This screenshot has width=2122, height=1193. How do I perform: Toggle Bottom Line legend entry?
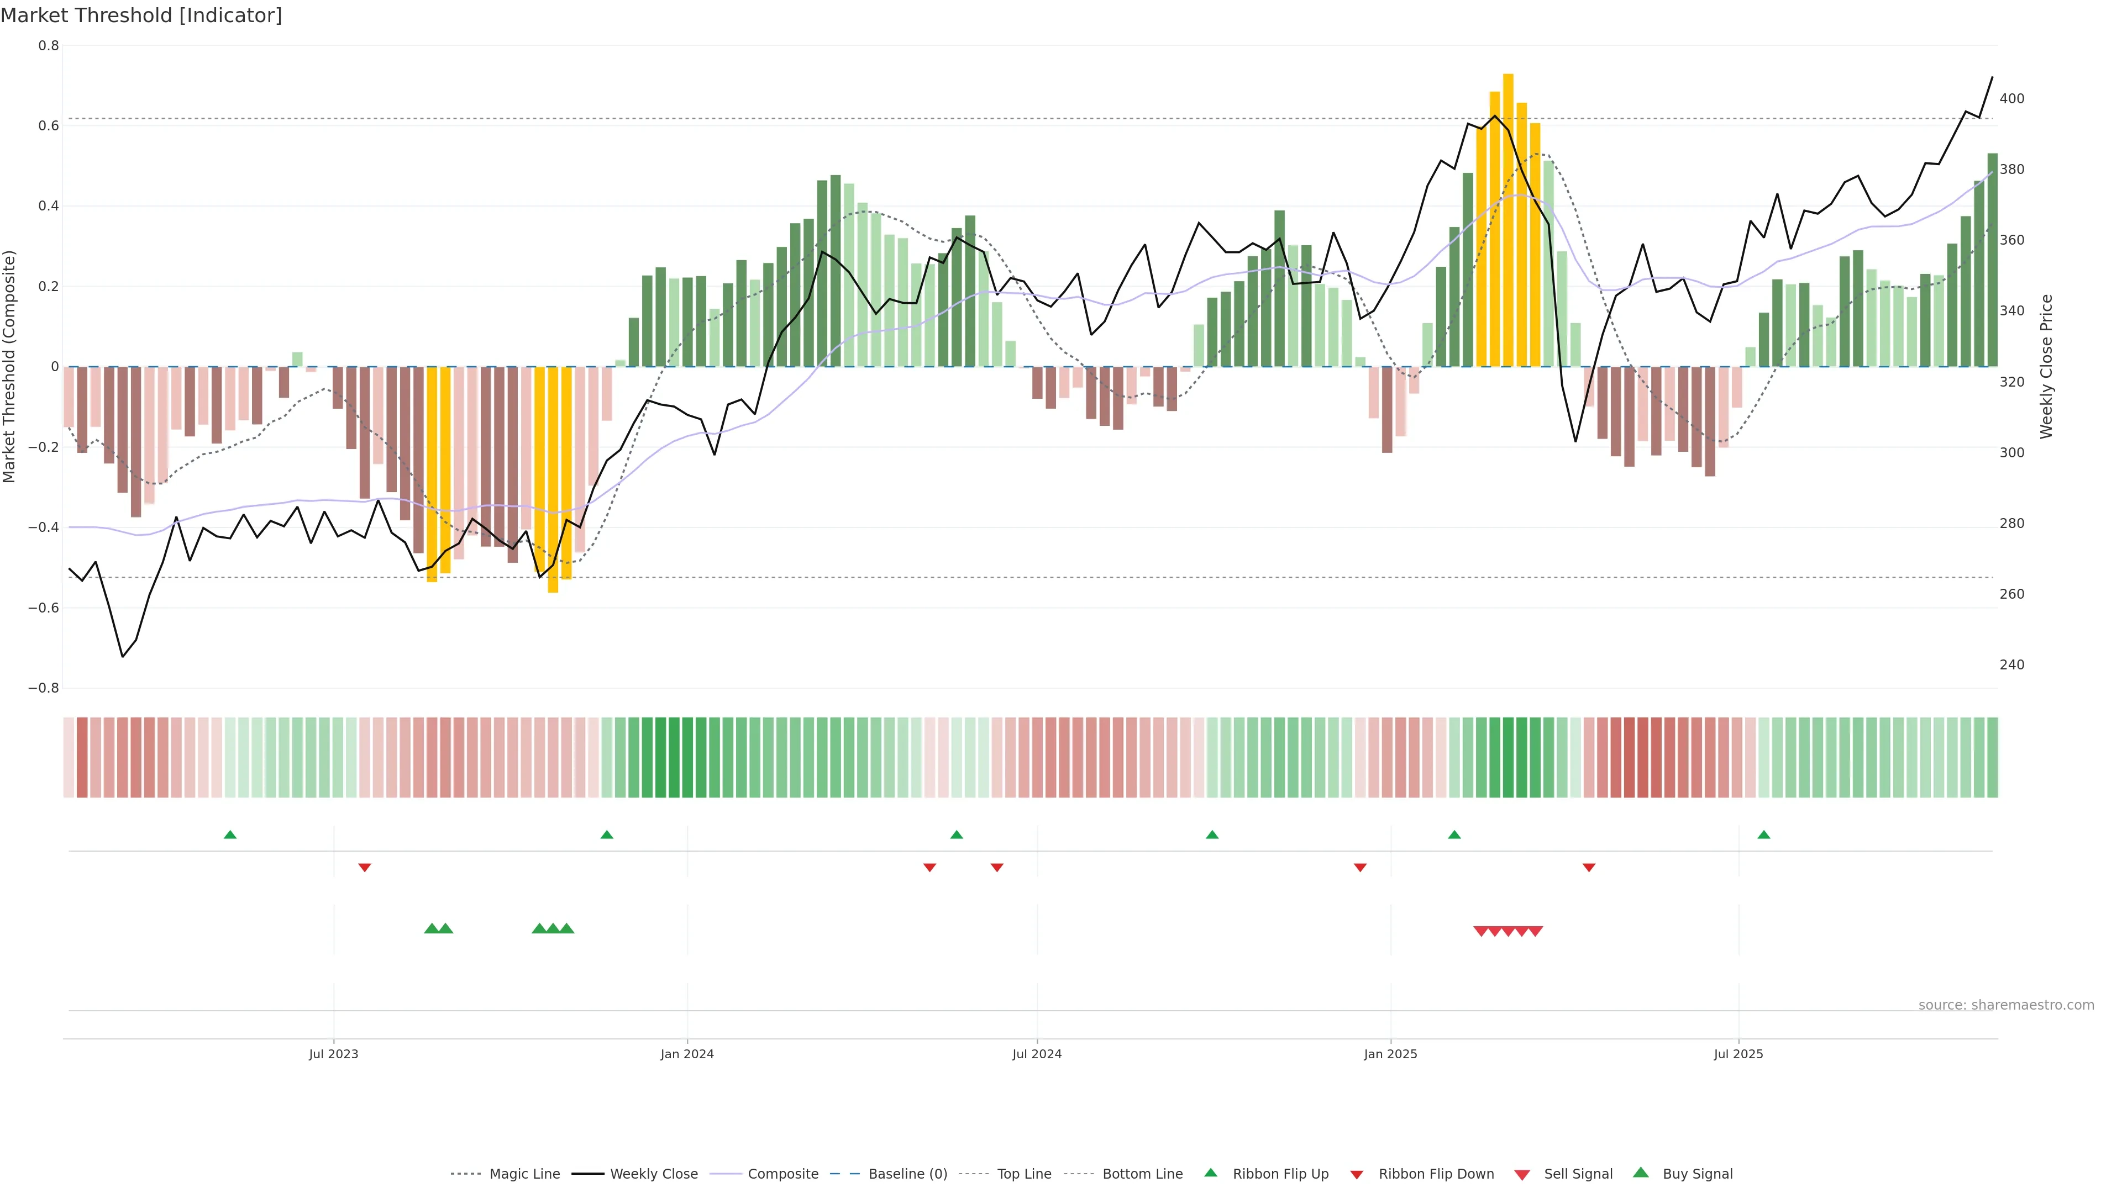(x=1142, y=1174)
